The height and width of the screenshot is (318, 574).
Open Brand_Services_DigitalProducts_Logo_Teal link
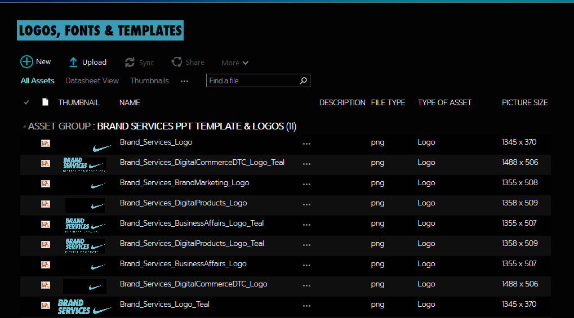192,243
